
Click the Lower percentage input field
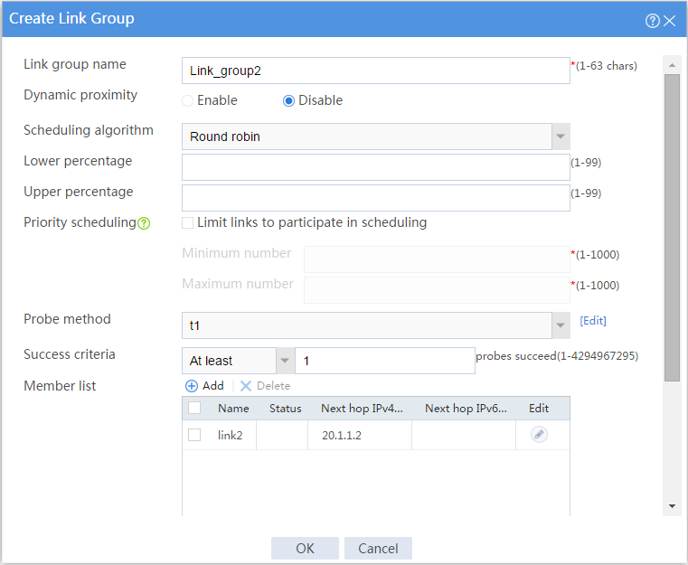click(376, 167)
